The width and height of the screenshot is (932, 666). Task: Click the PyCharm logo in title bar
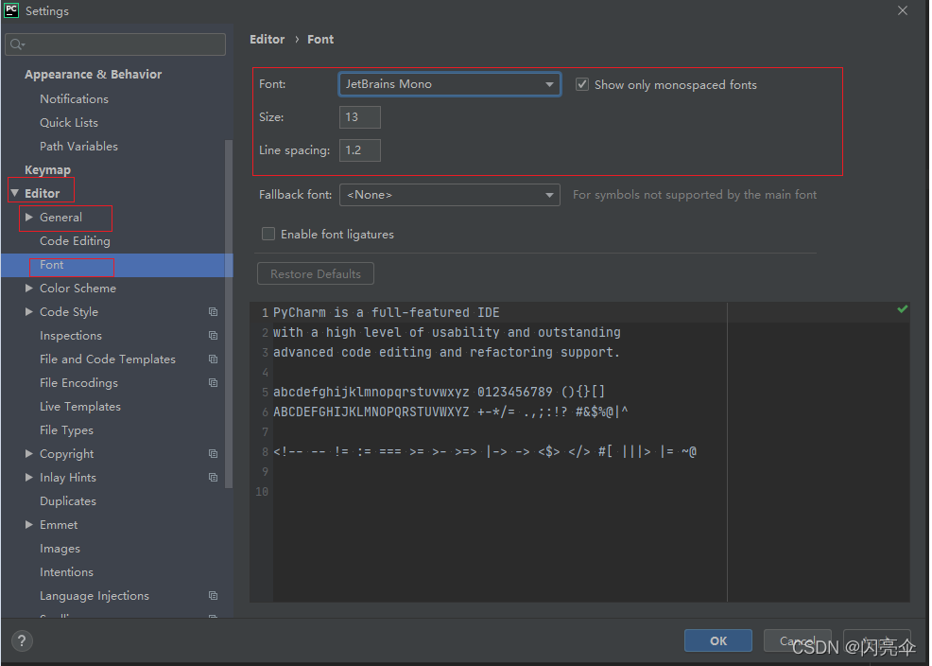point(11,10)
